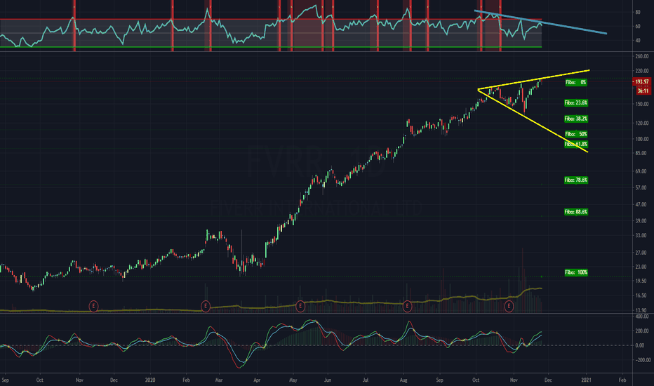
Task: Select the Fibo 61.8% level label
Action: [576, 145]
